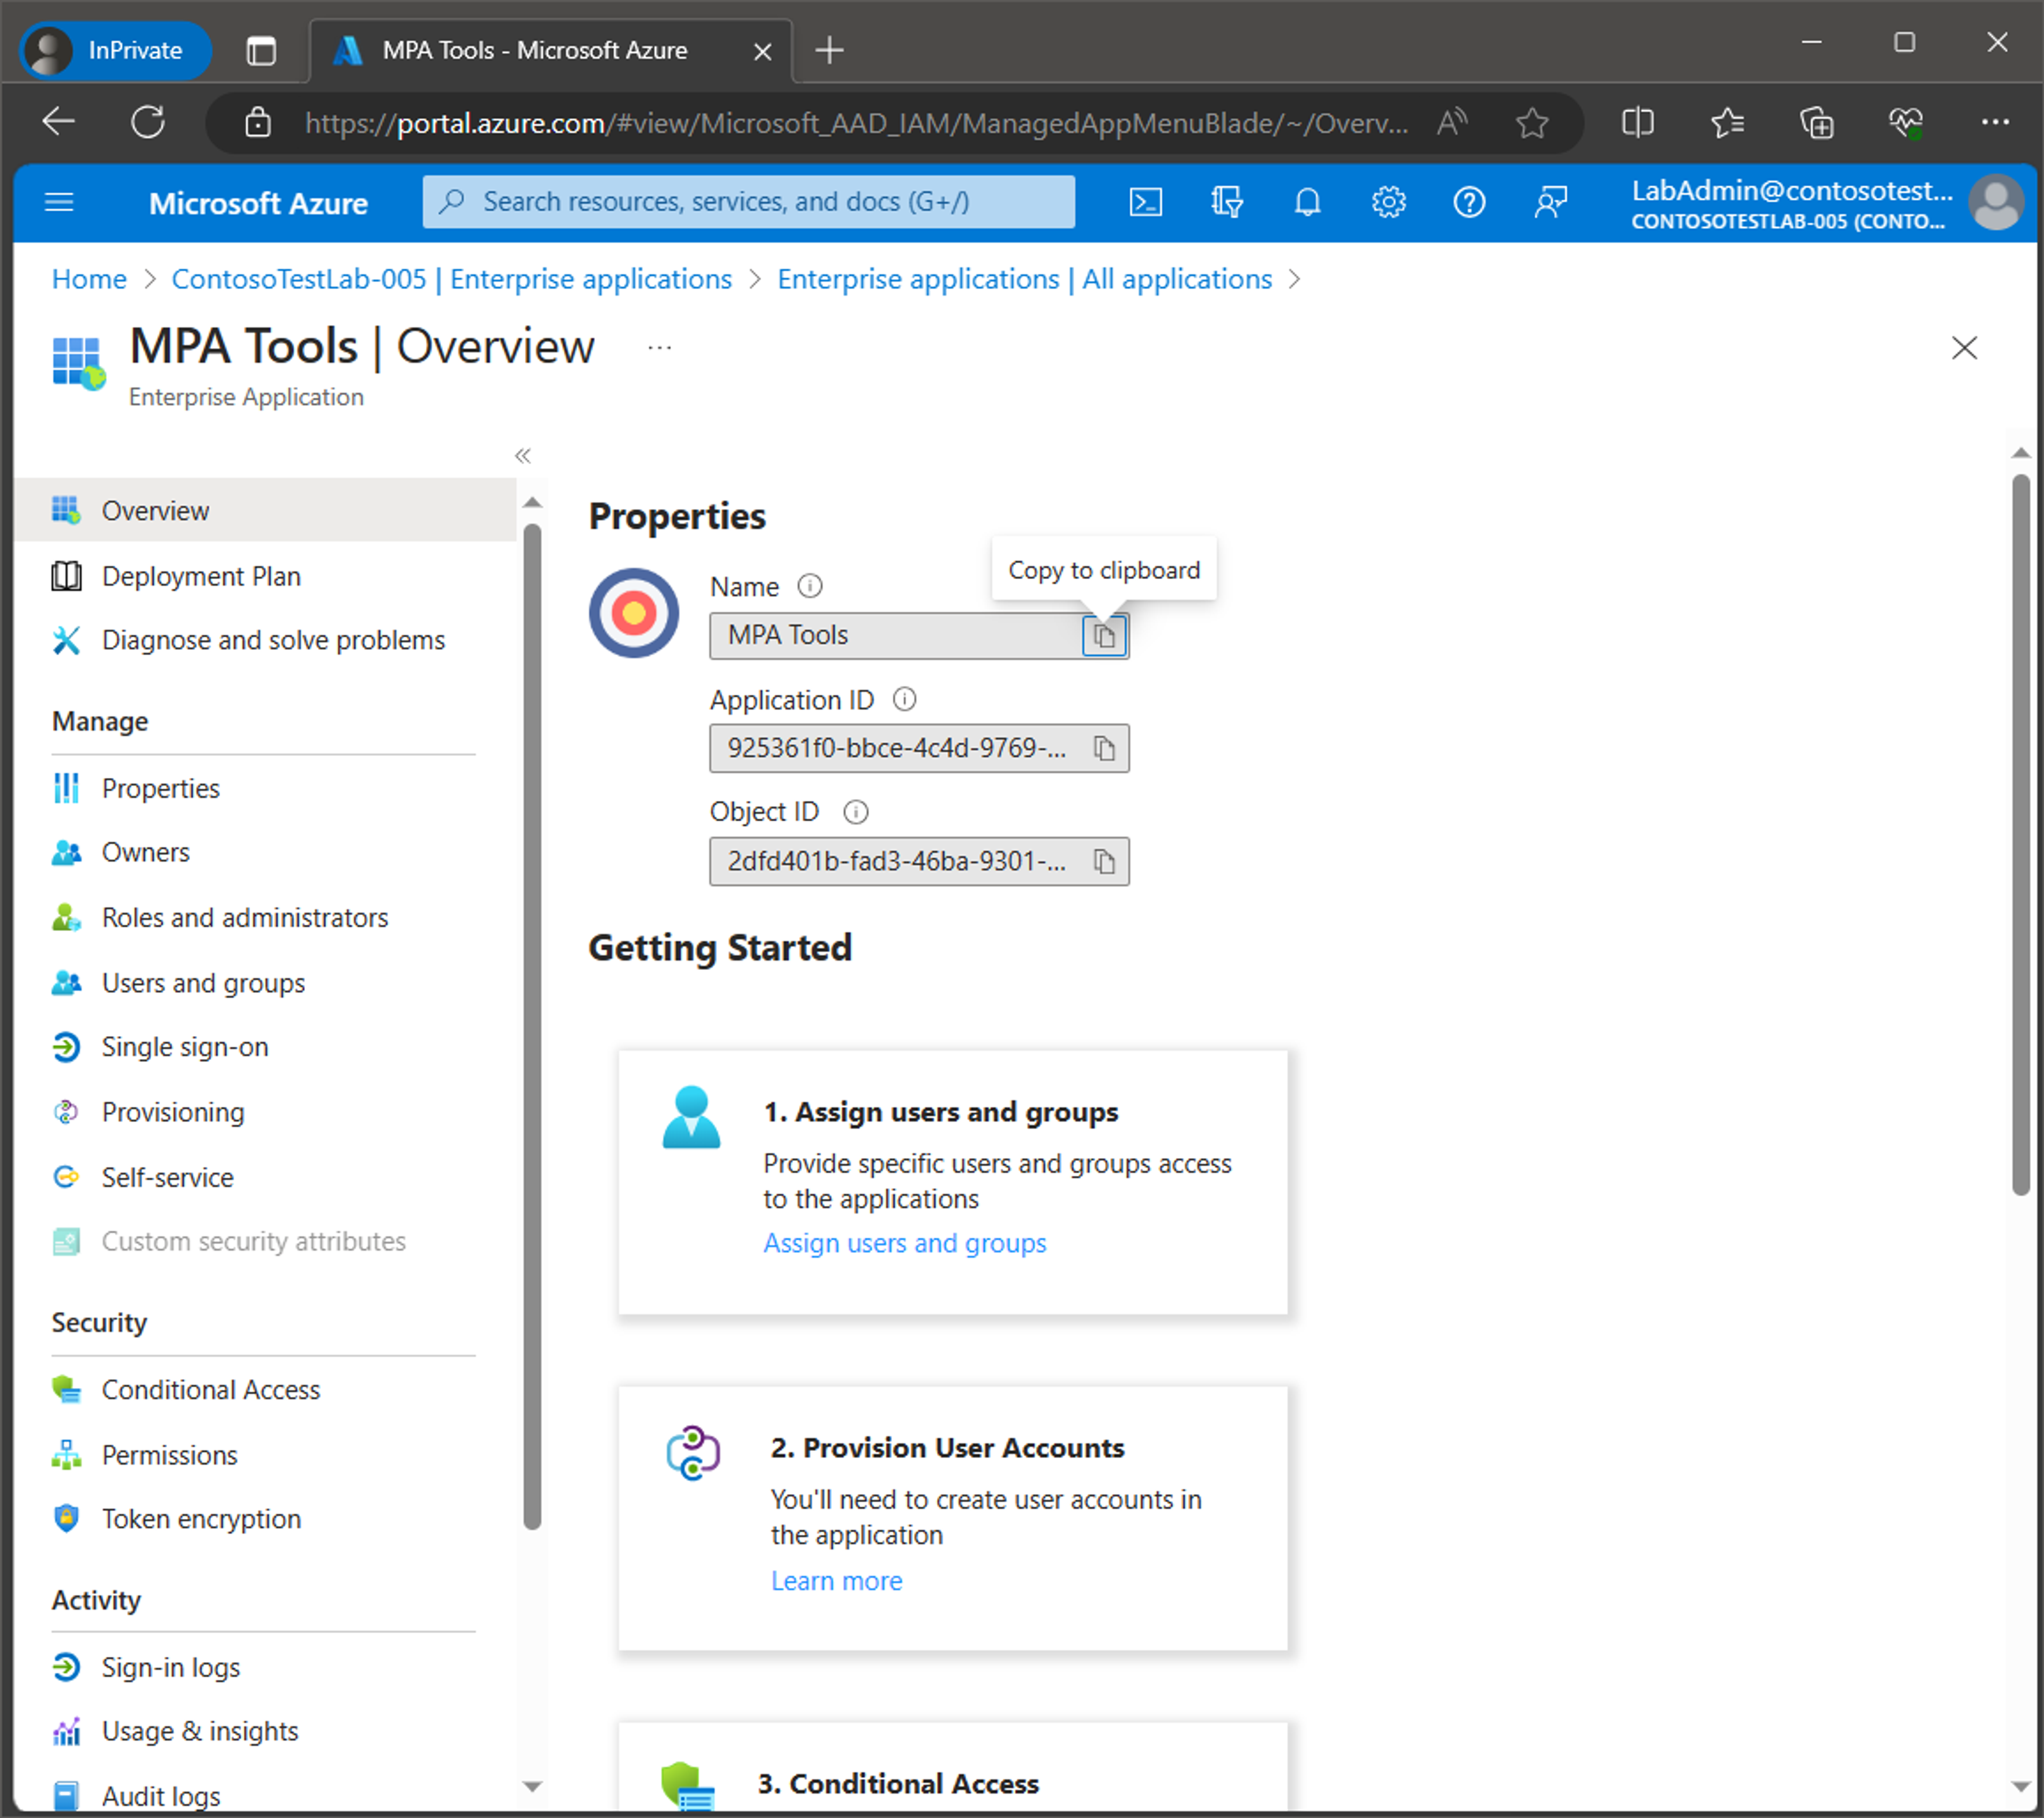Click the LabAdmin account avatar
Viewport: 2044px width, 1818px height.
tap(1995, 203)
